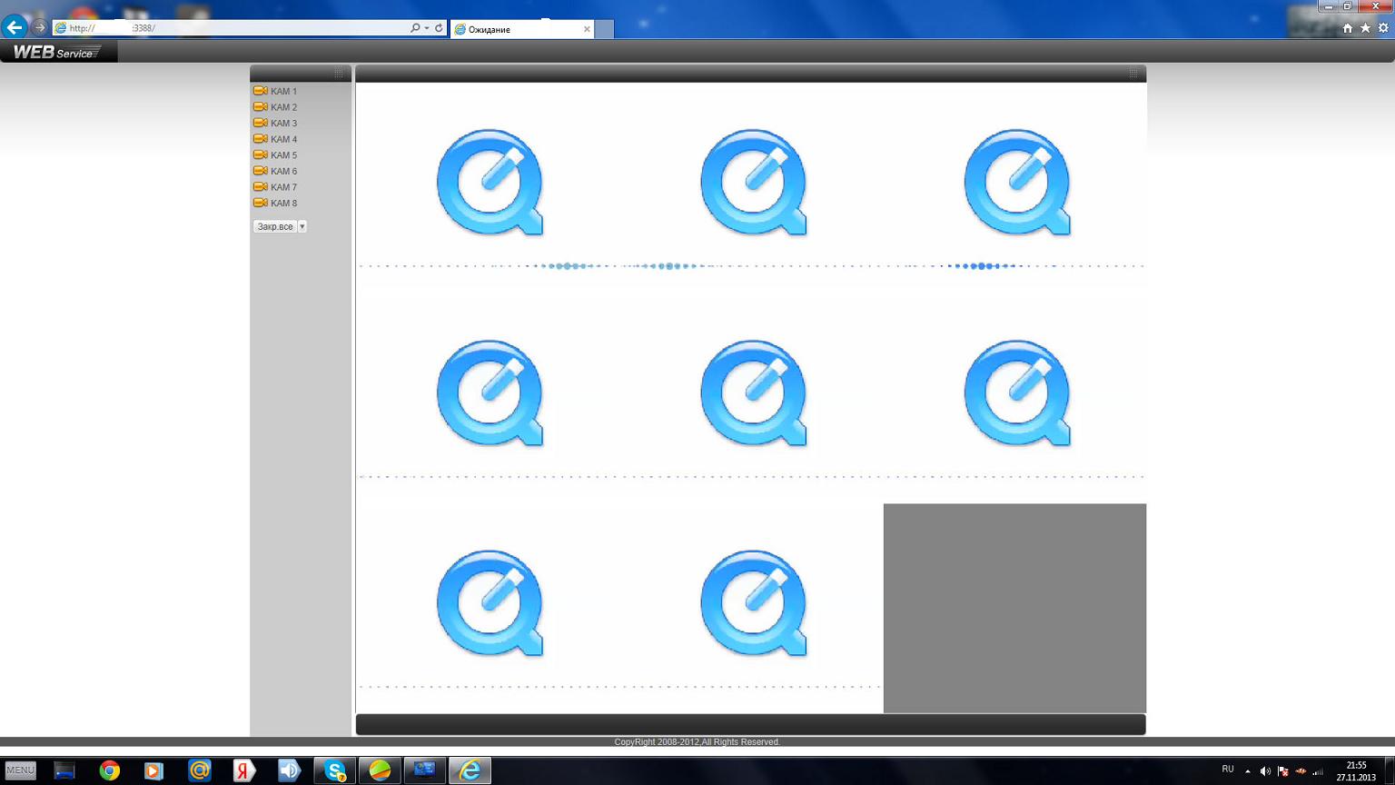Open the Yandex icon on the taskbar
The height and width of the screenshot is (785, 1395).
coord(244,770)
